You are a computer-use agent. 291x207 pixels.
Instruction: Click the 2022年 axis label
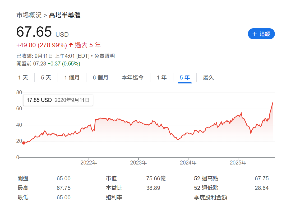(89, 163)
